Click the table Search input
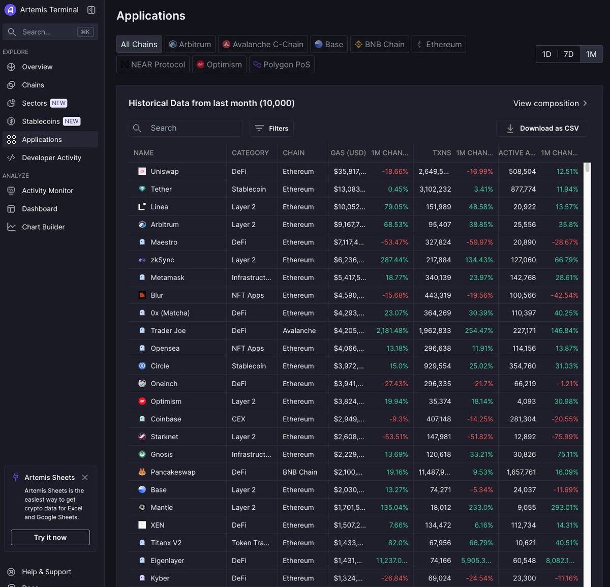Viewport: 610px width, 587px height. click(x=186, y=128)
